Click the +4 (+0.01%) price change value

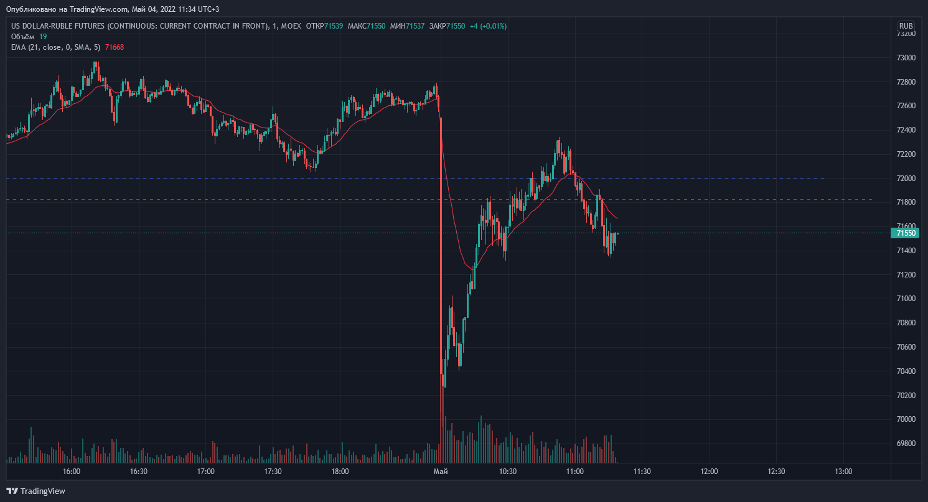(488, 26)
